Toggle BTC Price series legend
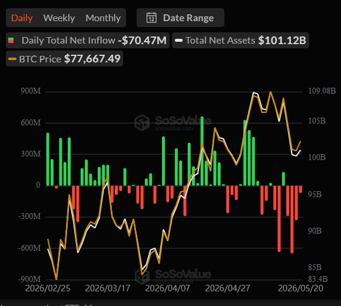 point(64,59)
